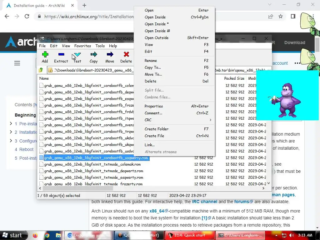Open Firefox from the taskbar
This screenshot has width=320, height=240.
35,235
